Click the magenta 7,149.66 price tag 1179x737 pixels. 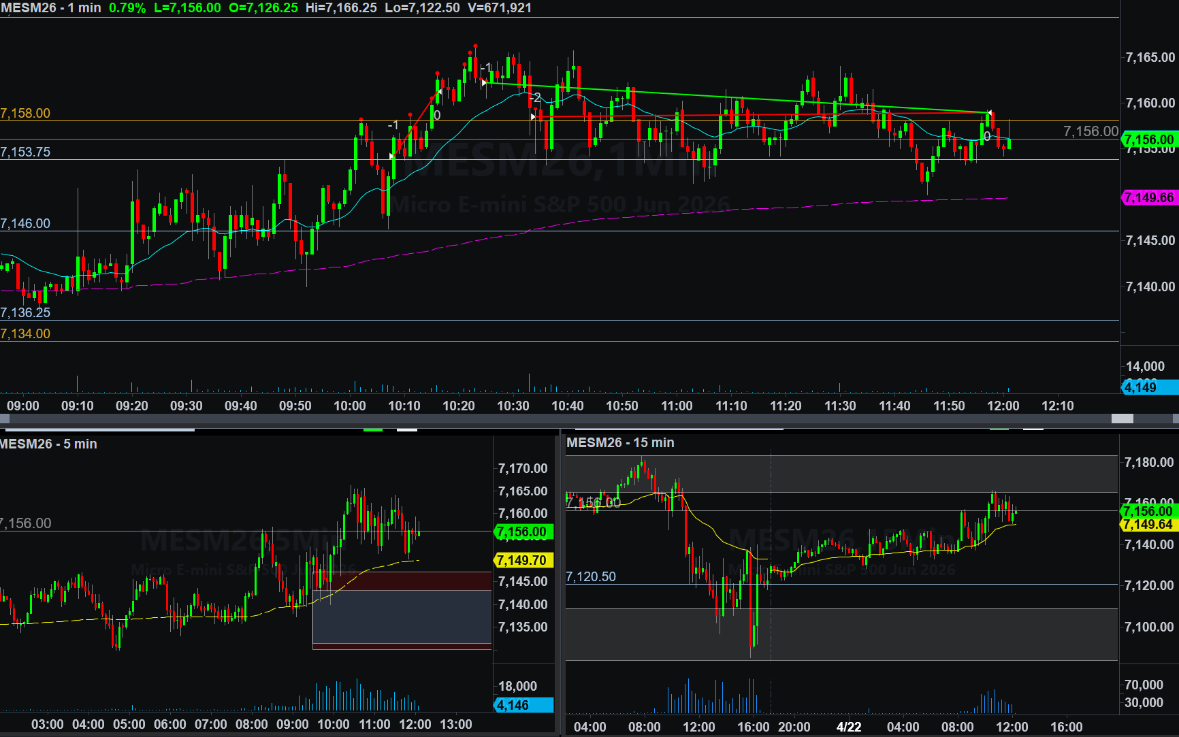coord(1149,198)
